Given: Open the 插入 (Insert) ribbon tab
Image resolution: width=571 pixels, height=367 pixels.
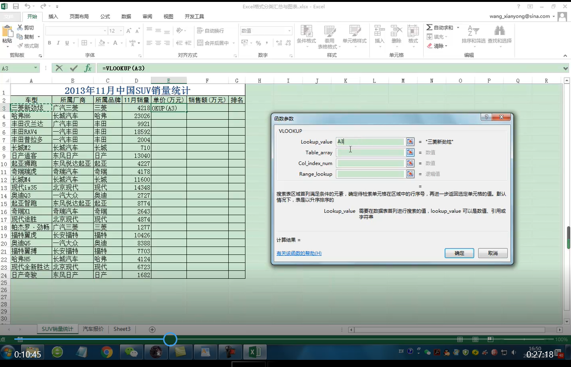Looking at the screenshot, I should [x=53, y=16].
